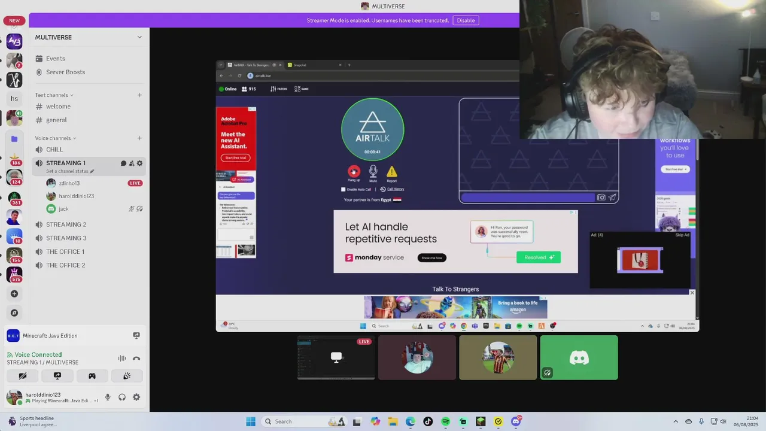Click Hang up button in AirTalk stream
Viewport: 766px width, 431px height.
coord(354,172)
